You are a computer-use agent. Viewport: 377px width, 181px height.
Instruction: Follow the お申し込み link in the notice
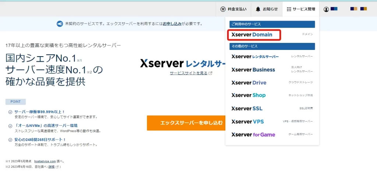pos(172,24)
